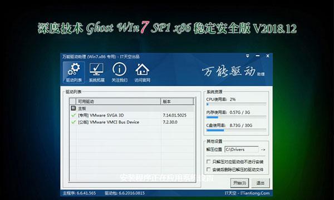Close the 万能驱动助理 window
The height and width of the screenshot is (200, 334).
[x=268, y=56]
